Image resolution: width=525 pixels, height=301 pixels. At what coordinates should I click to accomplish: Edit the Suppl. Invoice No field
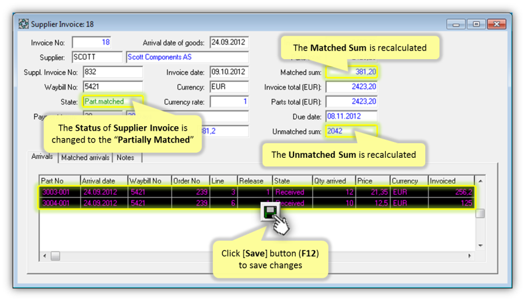(x=112, y=72)
